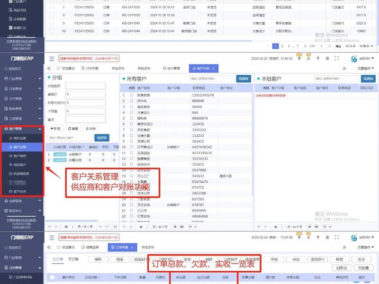Image resolution: width=379 pixels, height=284 pixels.
Task: Click fullscreen icon left of admin, middle screenshot
Action: tap(336, 58)
